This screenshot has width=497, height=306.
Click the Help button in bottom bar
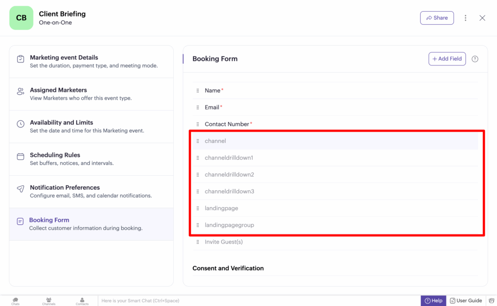(x=433, y=301)
